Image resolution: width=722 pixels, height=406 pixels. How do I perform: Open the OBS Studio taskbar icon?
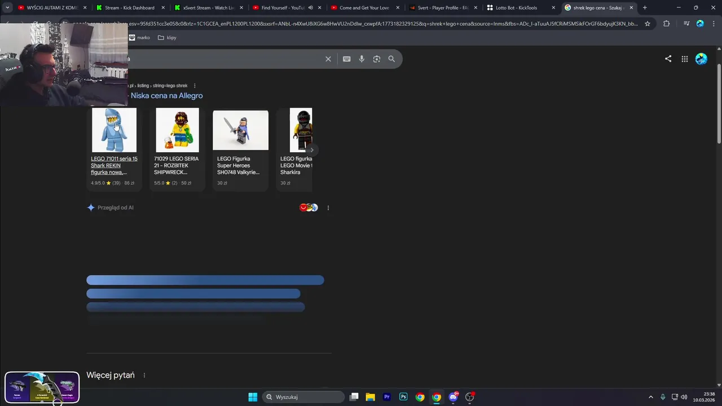(x=469, y=397)
